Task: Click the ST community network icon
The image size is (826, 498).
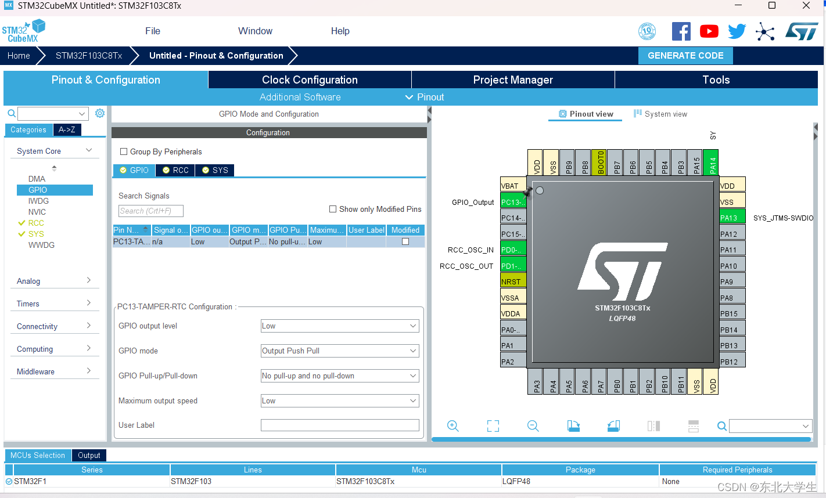Action: coord(765,31)
